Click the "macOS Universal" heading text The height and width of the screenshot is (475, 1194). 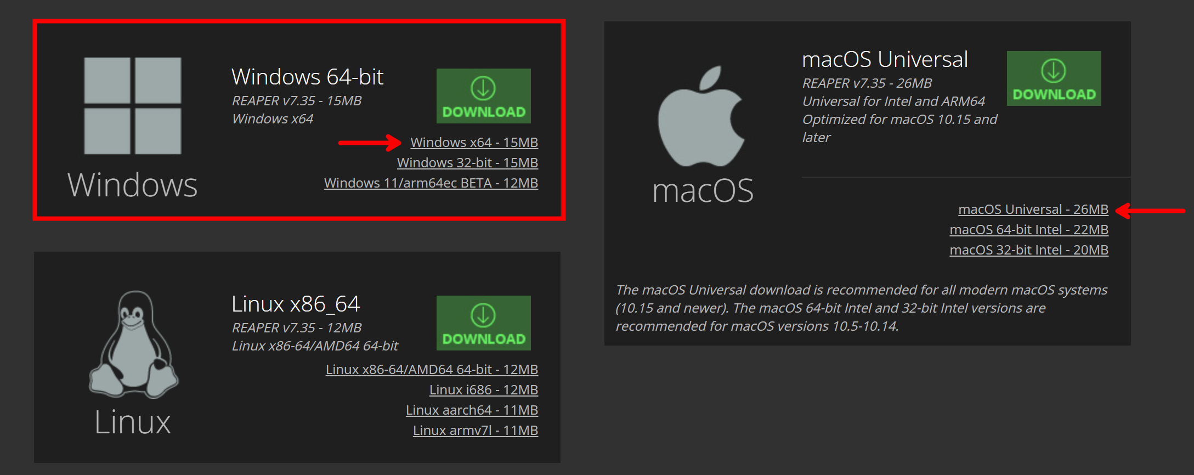(885, 59)
